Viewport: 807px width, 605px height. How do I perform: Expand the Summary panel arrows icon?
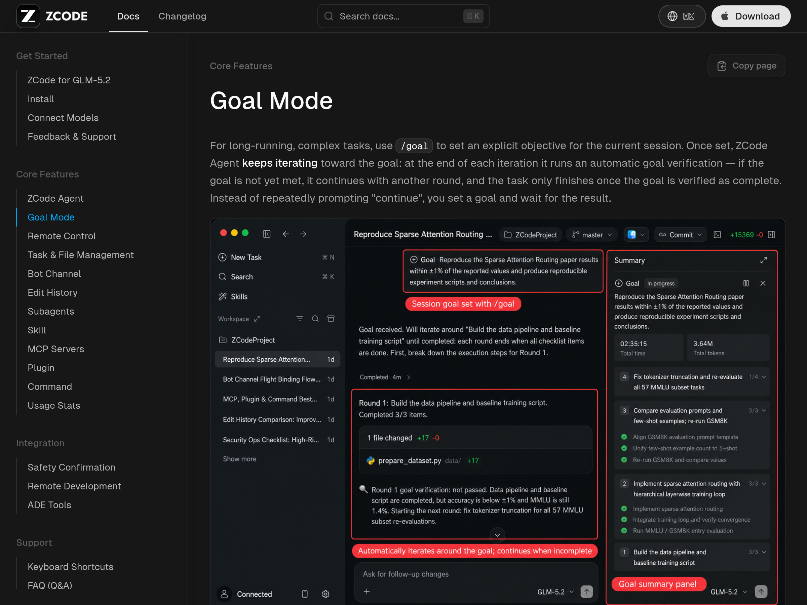(x=764, y=260)
